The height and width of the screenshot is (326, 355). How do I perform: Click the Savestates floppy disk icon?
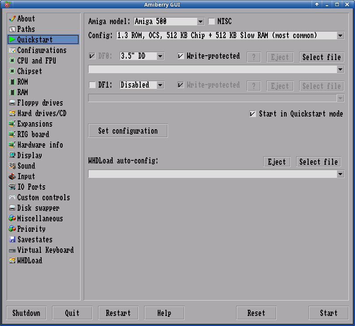pyautogui.click(x=12, y=239)
